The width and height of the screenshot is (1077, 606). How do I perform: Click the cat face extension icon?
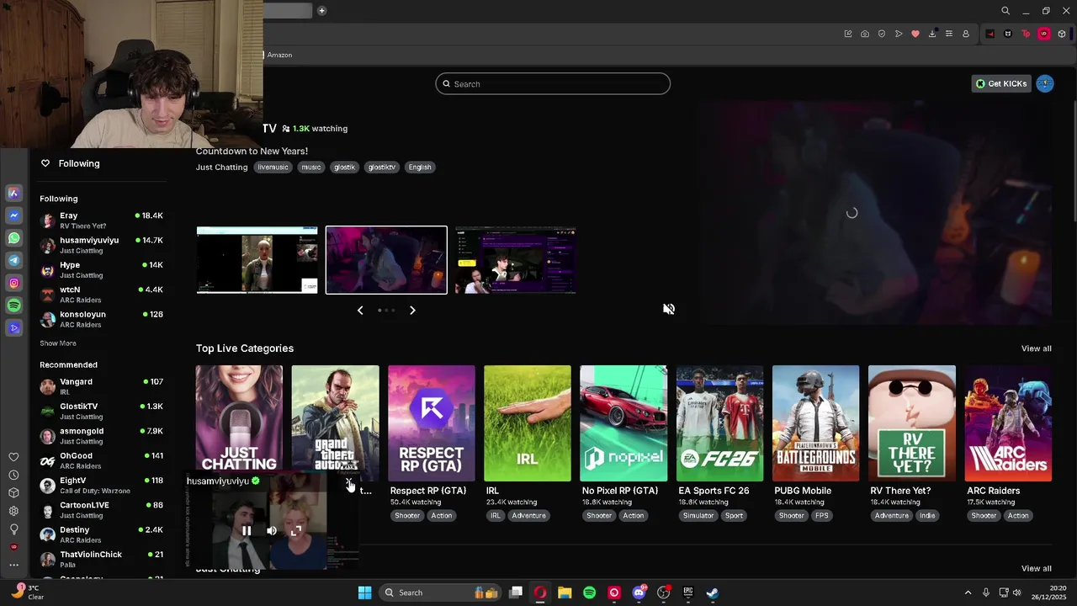tap(1008, 34)
